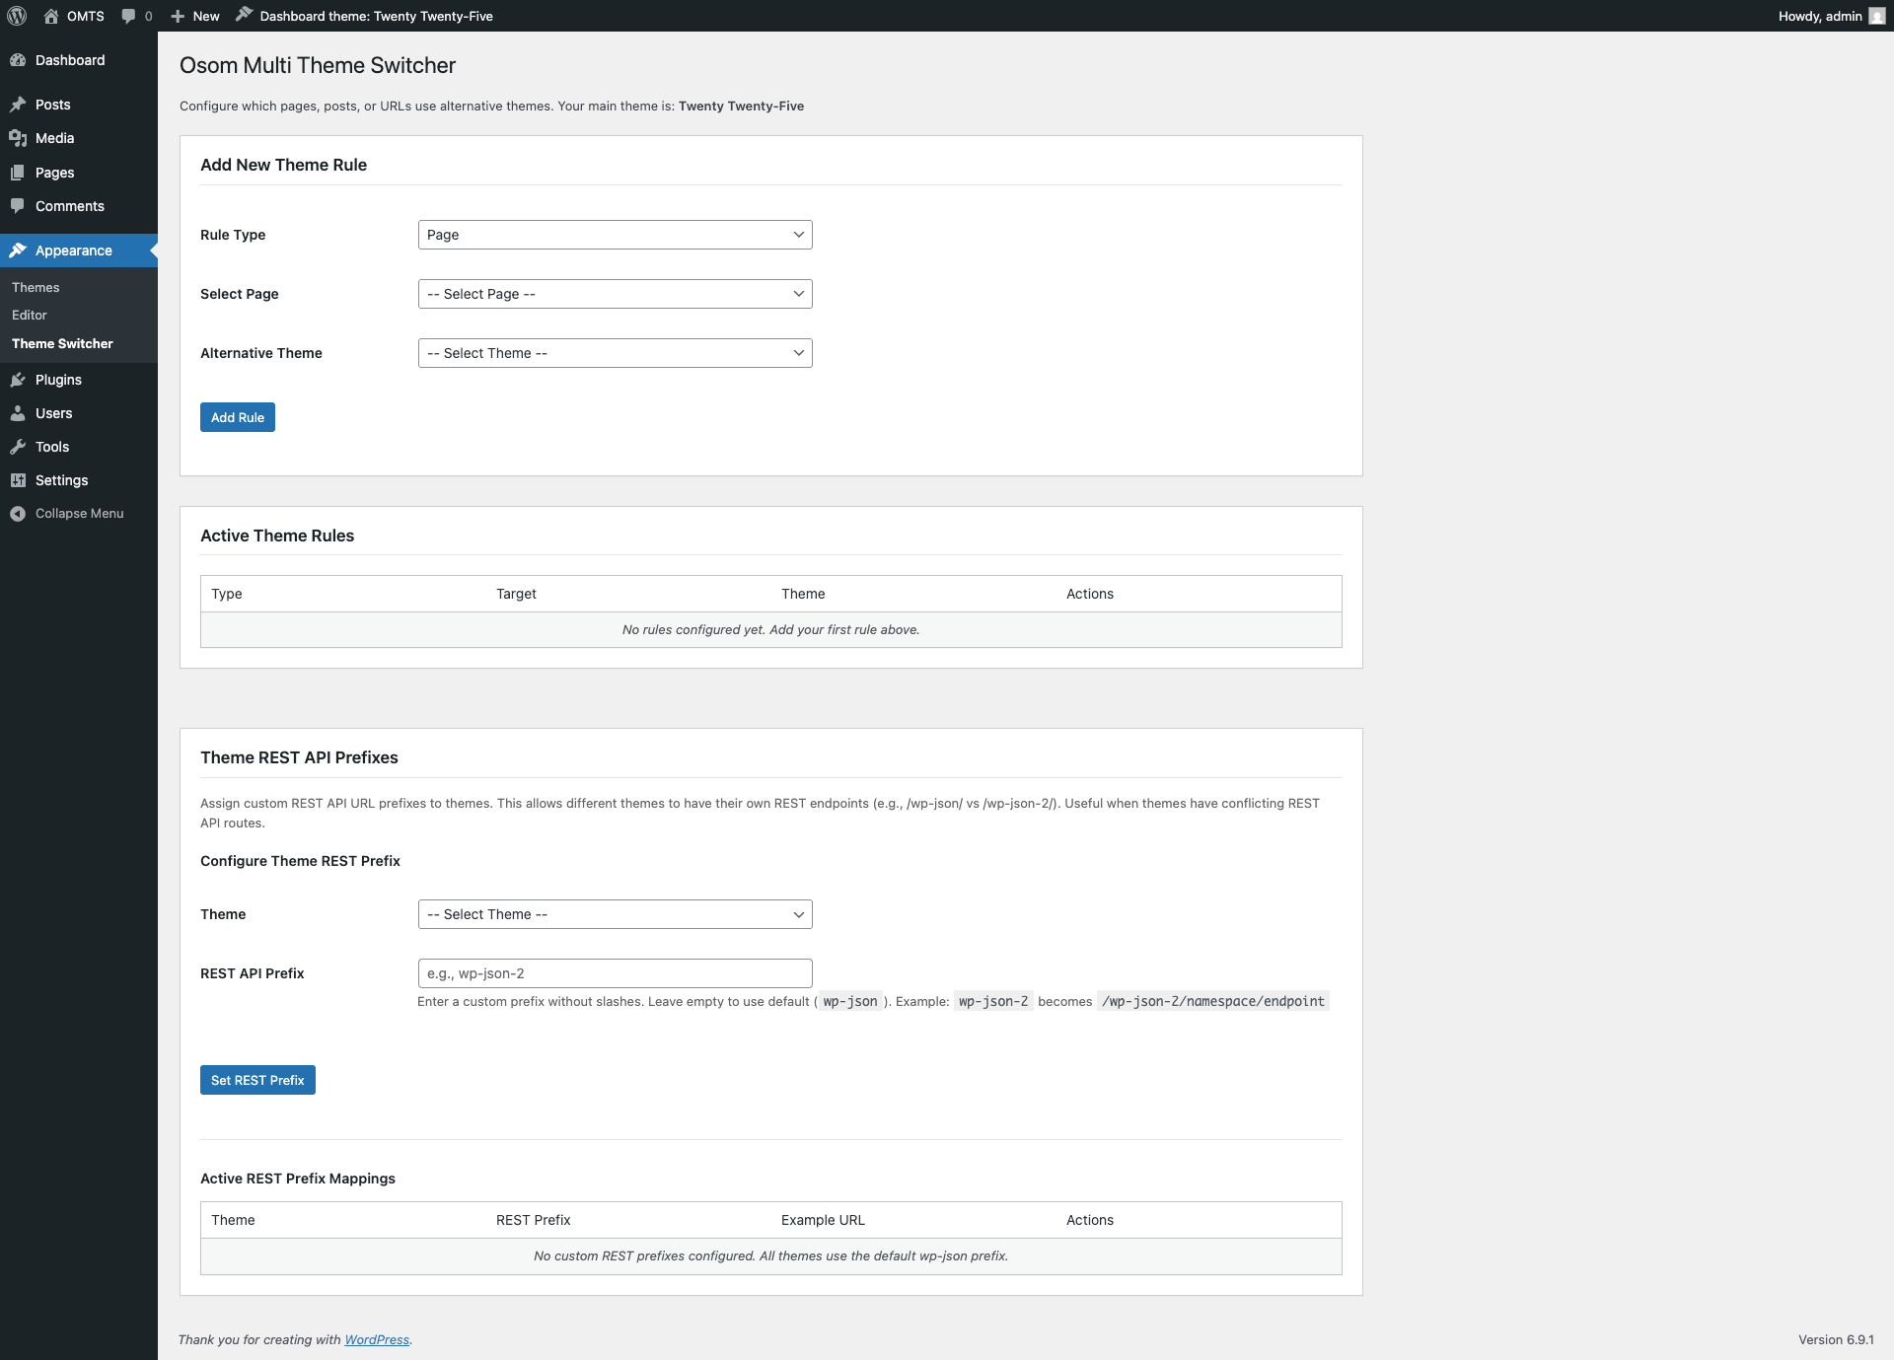Viewport: 1894px width, 1360px height.
Task: Click the WordPress logo icon
Action: point(17,16)
